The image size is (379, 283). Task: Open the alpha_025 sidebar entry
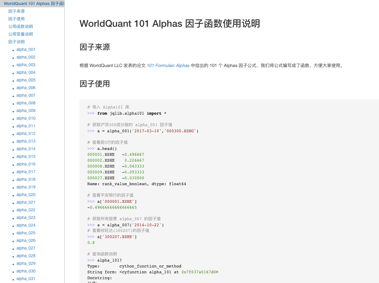pyautogui.click(x=26, y=233)
